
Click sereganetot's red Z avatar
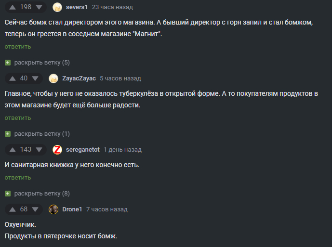tap(57, 150)
